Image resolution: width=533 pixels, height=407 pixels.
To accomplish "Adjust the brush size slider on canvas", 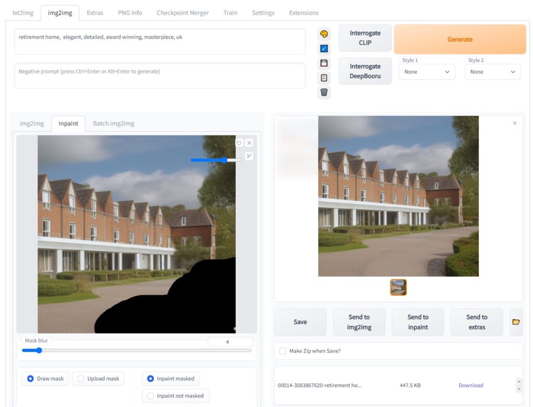I will coord(217,160).
